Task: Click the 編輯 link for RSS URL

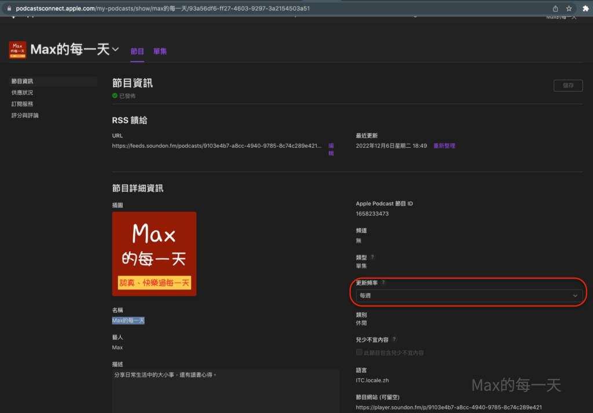Action: tap(331, 149)
